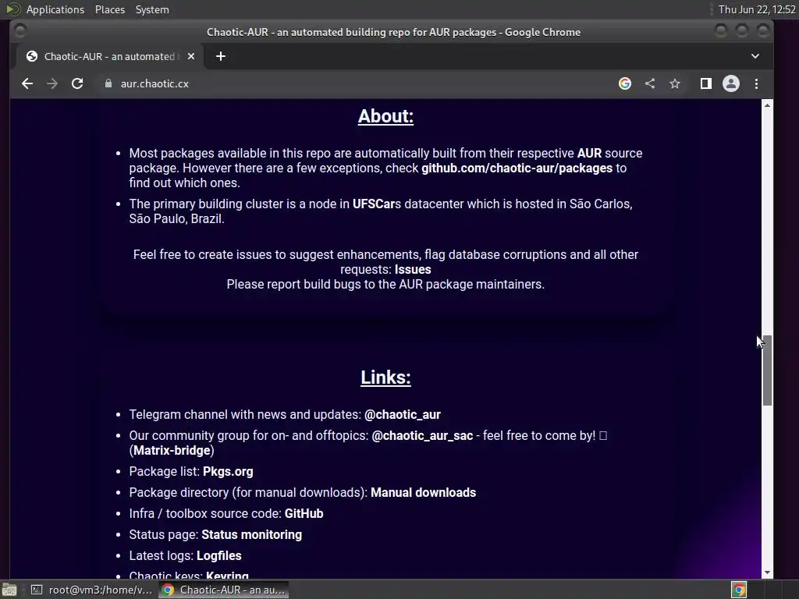Click the scrollbar down arrow
Image resolution: width=799 pixels, height=599 pixels.
coord(767,573)
